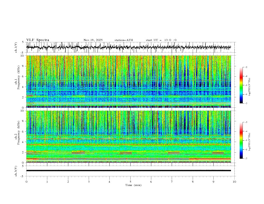Click the "VLF Spectra" title text
Screen dimensions: 264x204
pos(38,40)
